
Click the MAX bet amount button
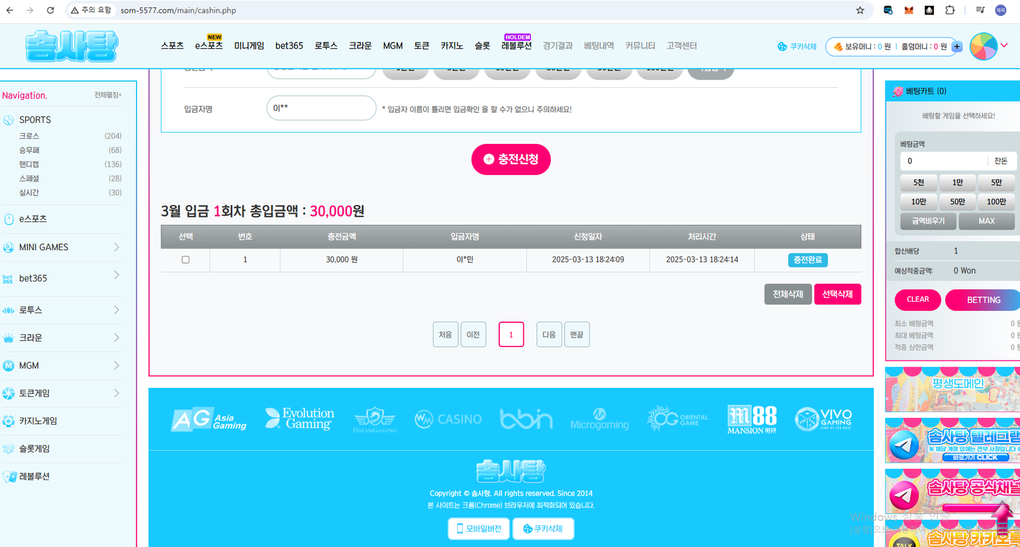coord(986,221)
